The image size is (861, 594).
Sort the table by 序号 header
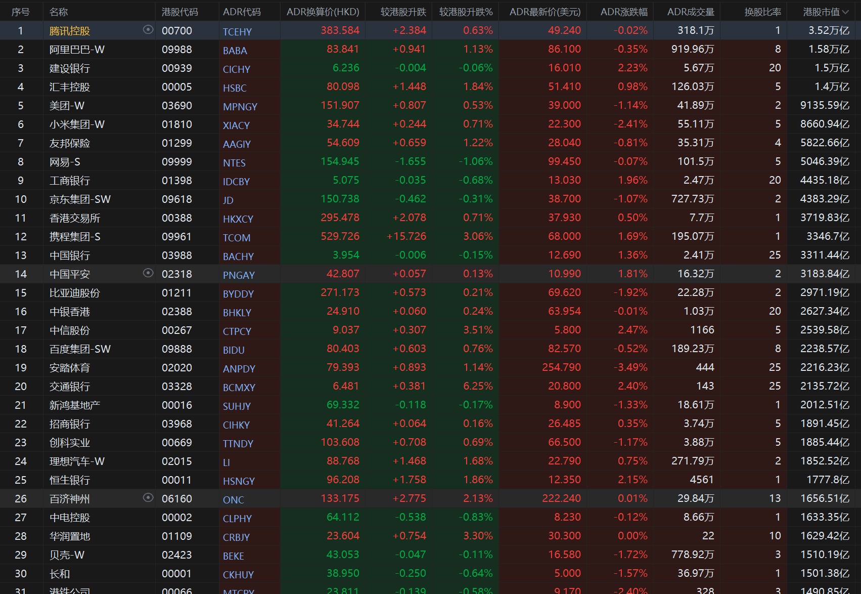tap(21, 12)
